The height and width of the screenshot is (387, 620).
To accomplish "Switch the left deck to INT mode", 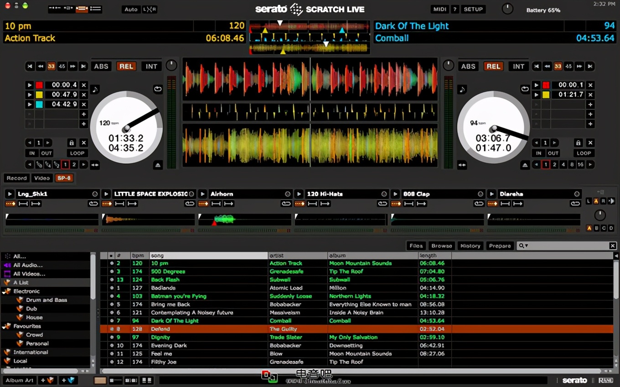I will point(151,66).
